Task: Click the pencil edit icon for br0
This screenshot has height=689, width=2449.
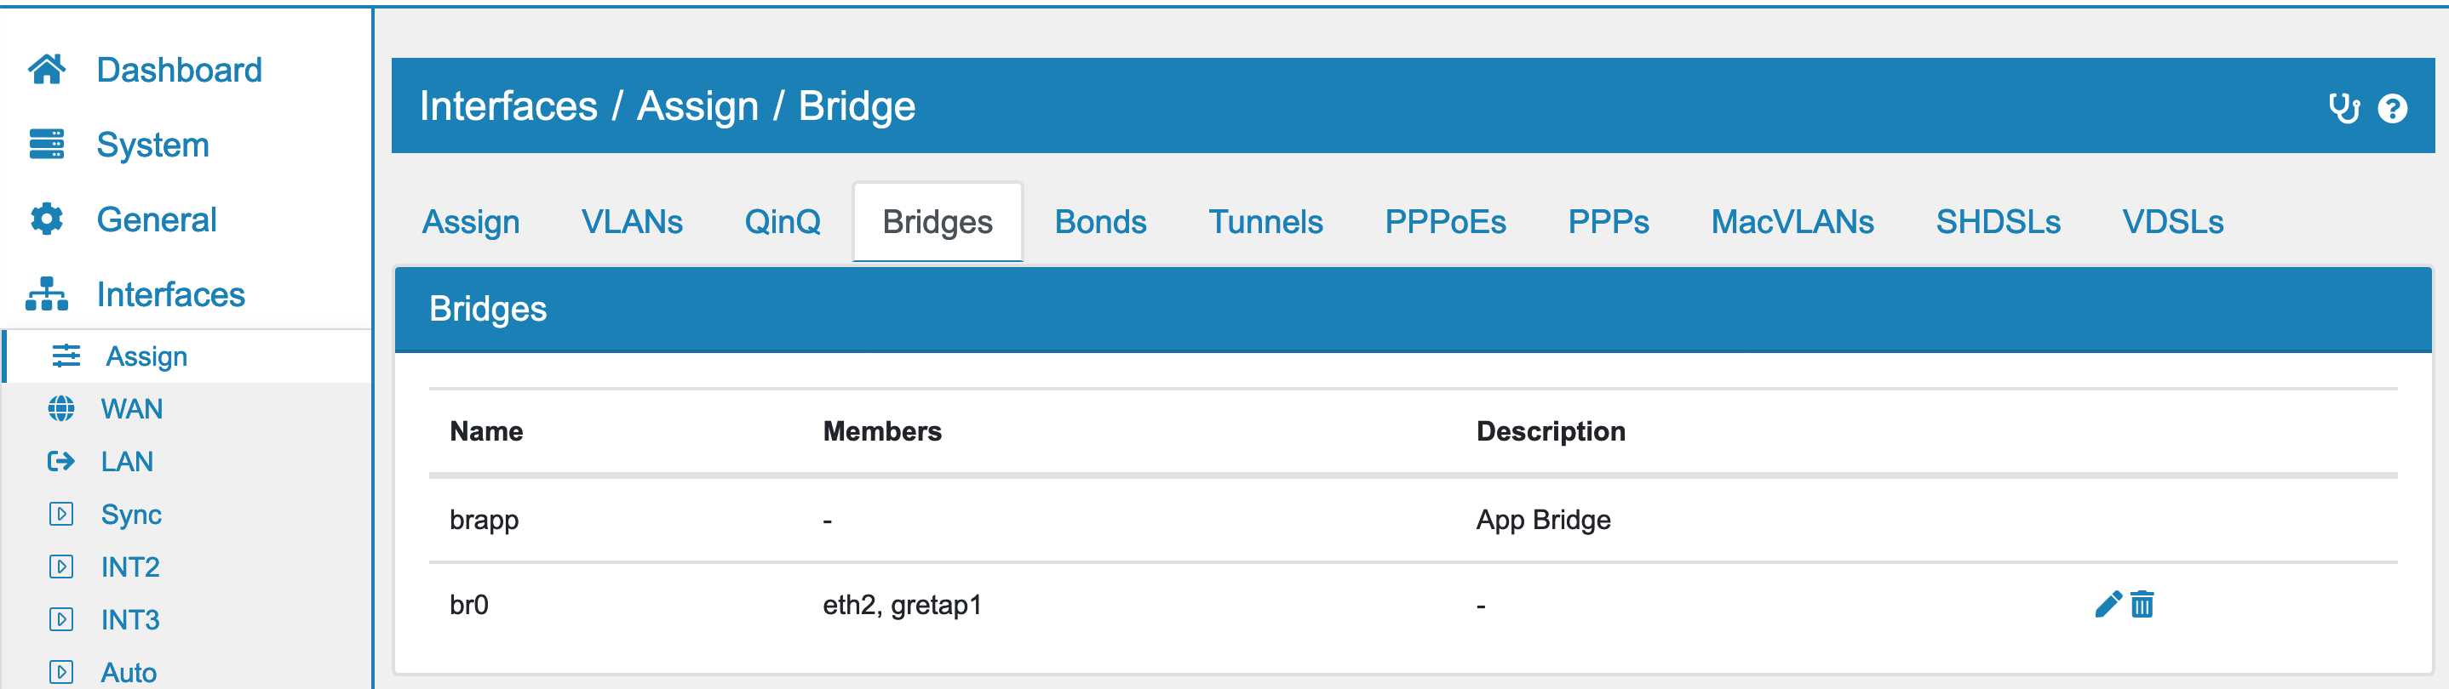Action: [2108, 605]
